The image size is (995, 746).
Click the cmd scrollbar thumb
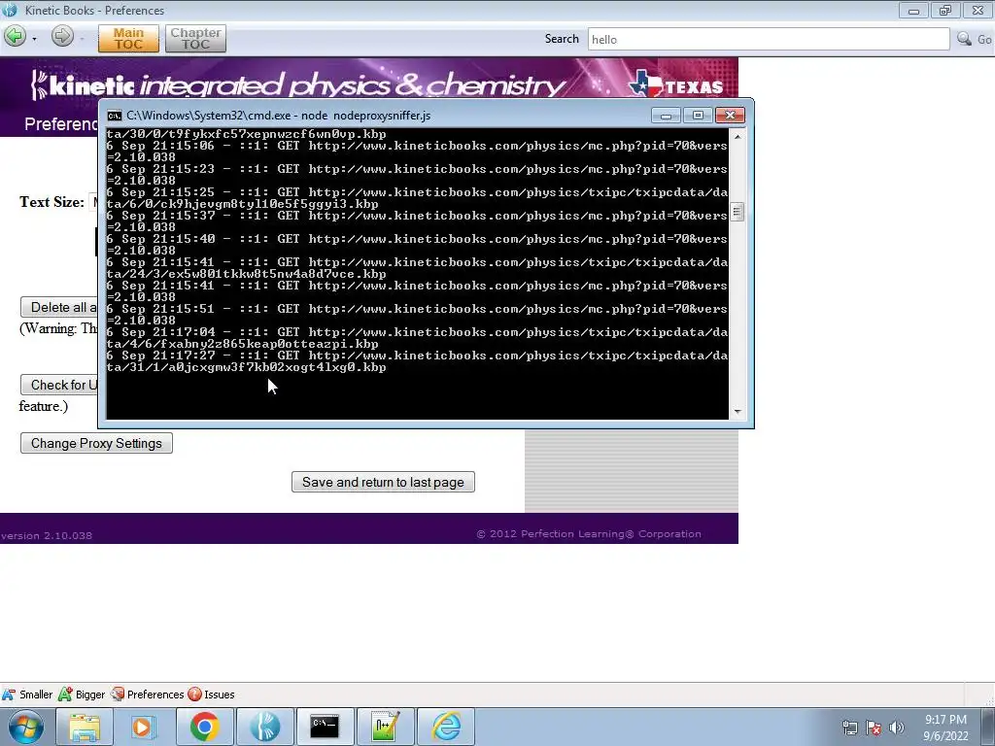point(738,212)
